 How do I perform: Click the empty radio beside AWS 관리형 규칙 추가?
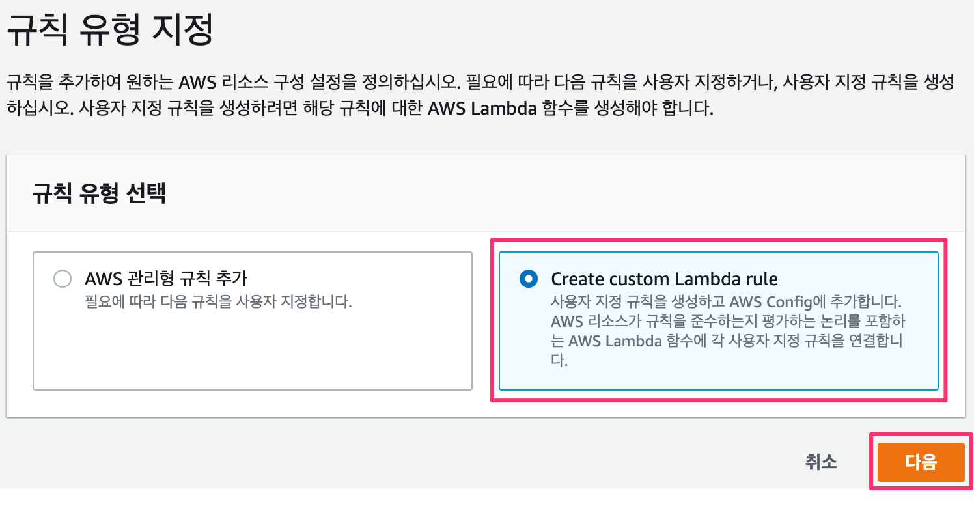[63, 279]
